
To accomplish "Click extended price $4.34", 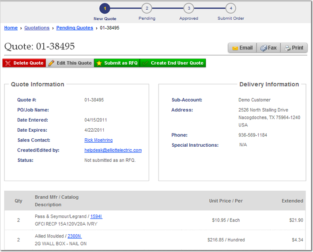I will [x=298, y=240].
